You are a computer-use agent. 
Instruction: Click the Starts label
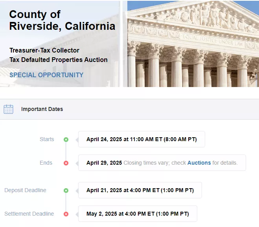(x=47, y=139)
